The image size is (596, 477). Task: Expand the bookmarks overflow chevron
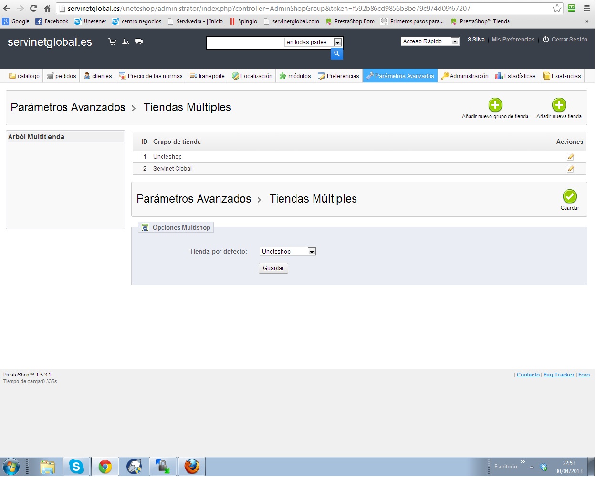click(586, 21)
